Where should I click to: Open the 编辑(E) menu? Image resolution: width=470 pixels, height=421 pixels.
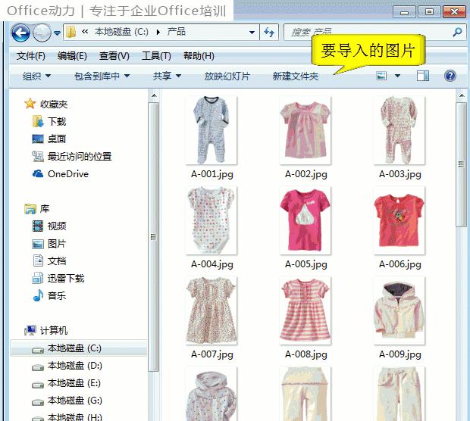(72, 56)
